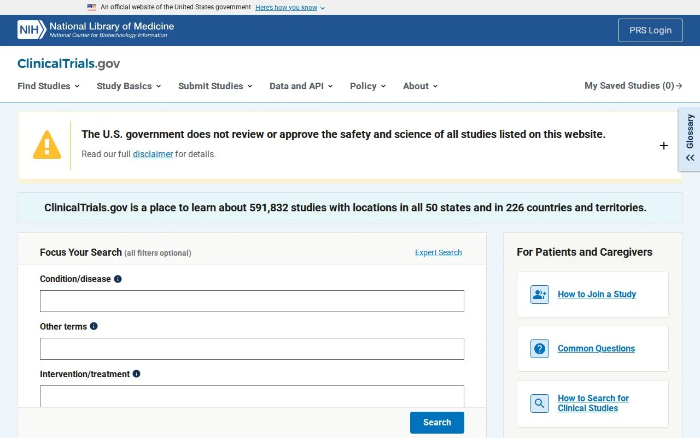
Task: Click info icon beside Other terms label
Action: (94, 326)
